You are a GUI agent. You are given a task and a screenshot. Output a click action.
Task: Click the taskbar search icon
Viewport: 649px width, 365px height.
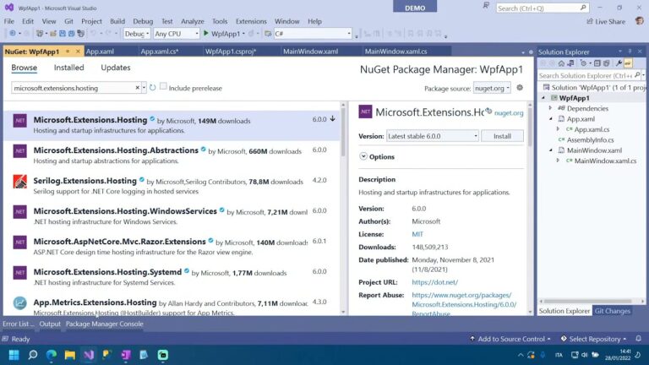pos(33,355)
